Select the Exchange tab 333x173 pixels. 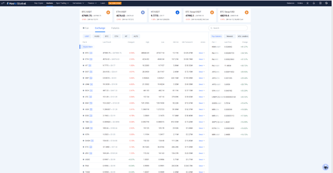(100, 28)
